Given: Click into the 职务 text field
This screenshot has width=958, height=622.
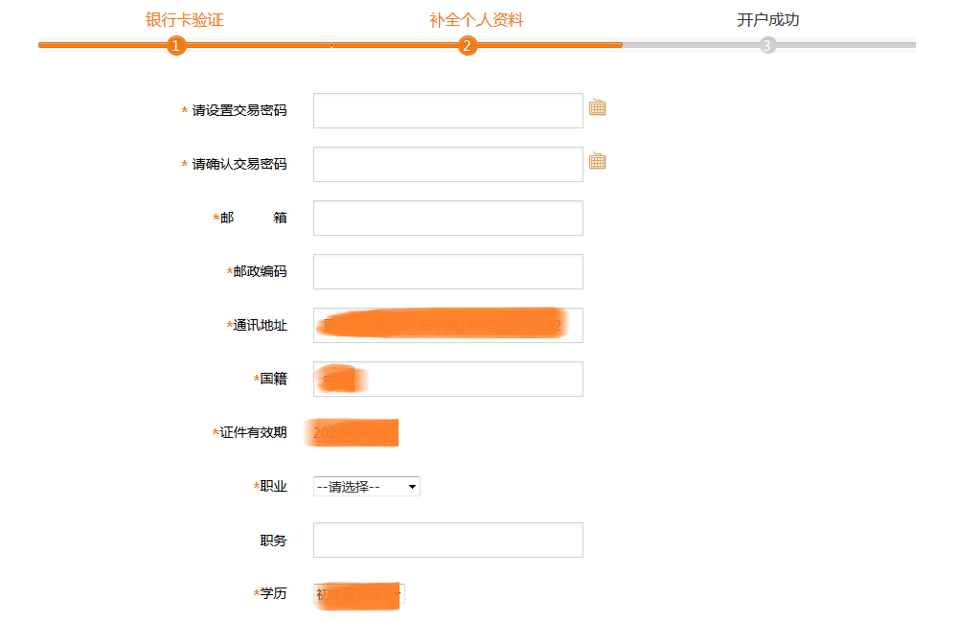Looking at the screenshot, I should pos(447,541).
